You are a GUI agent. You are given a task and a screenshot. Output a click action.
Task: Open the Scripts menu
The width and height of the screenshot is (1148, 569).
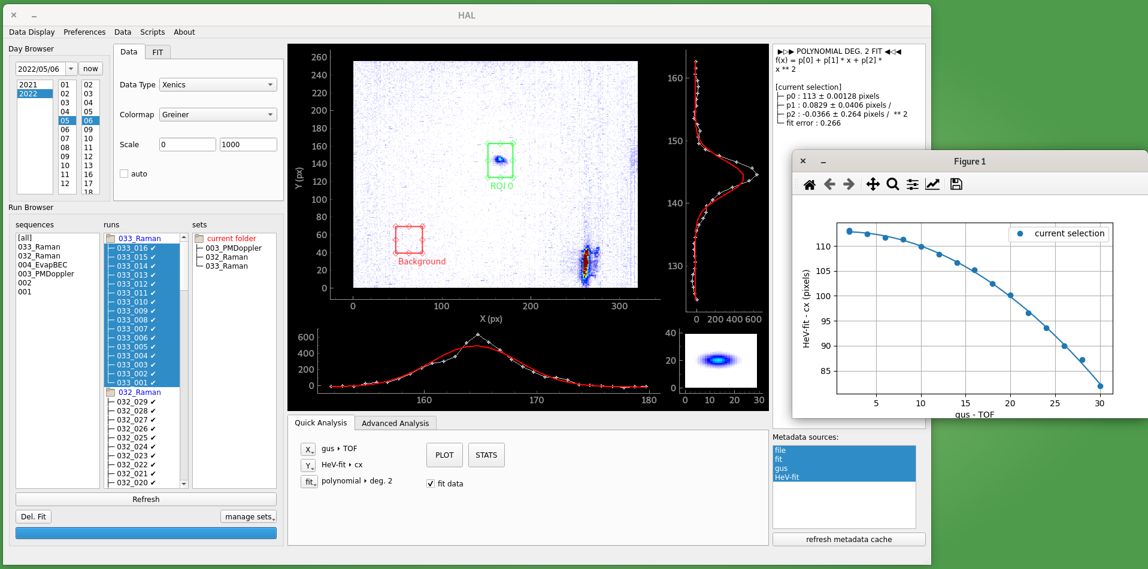pyautogui.click(x=152, y=32)
